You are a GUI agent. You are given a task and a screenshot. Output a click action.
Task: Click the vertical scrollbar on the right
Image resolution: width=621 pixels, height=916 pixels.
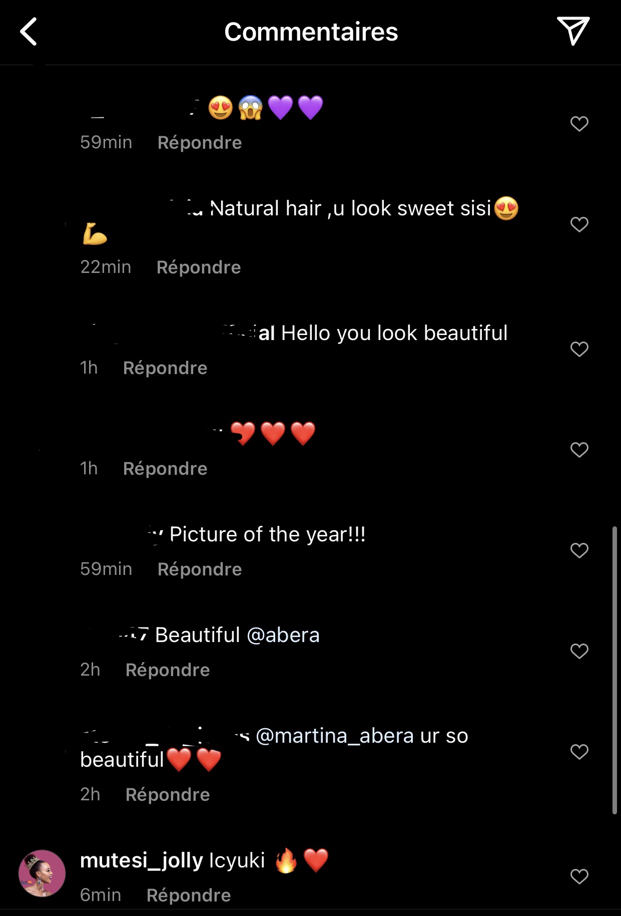click(614, 670)
